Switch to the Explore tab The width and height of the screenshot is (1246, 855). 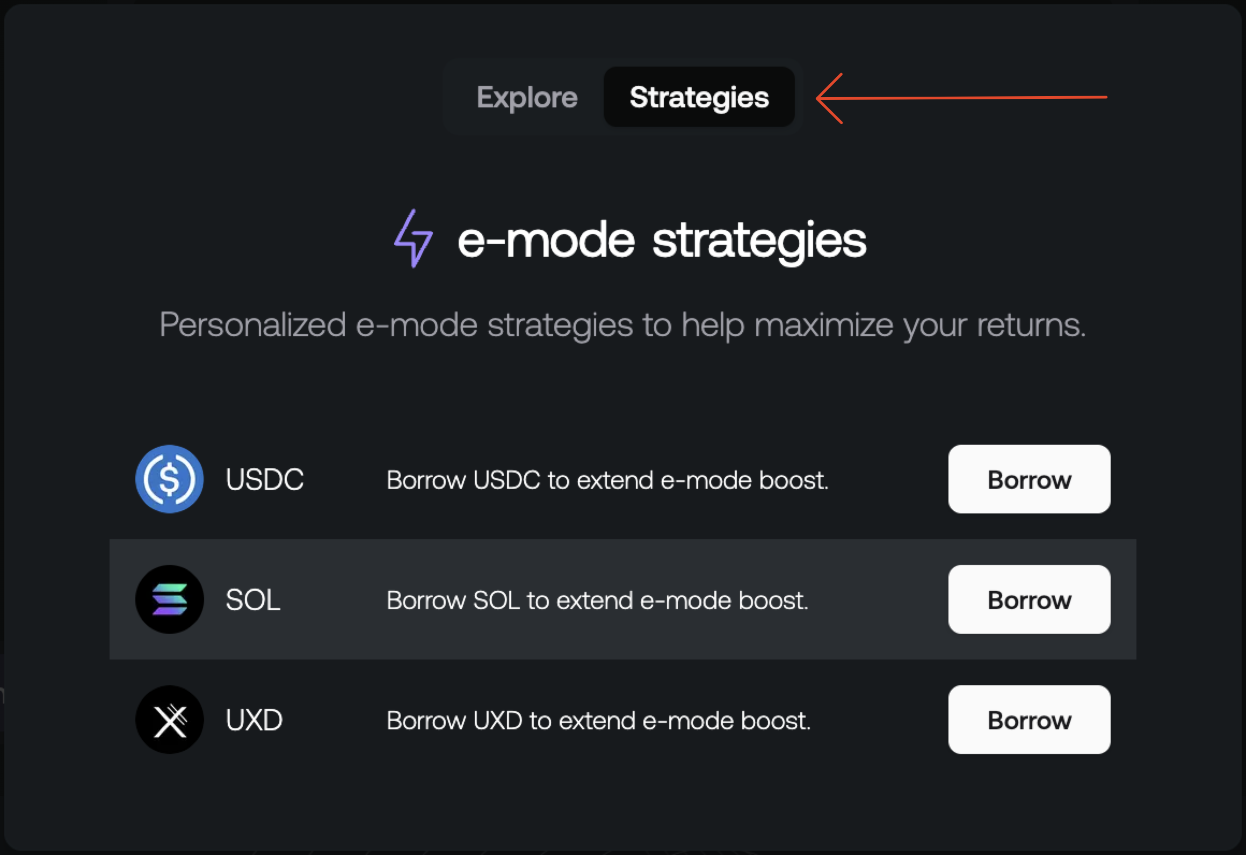click(x=527, y=97)
